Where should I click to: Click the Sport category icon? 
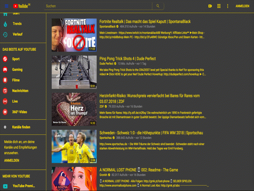pyautogui.click(x=5, y=59)
